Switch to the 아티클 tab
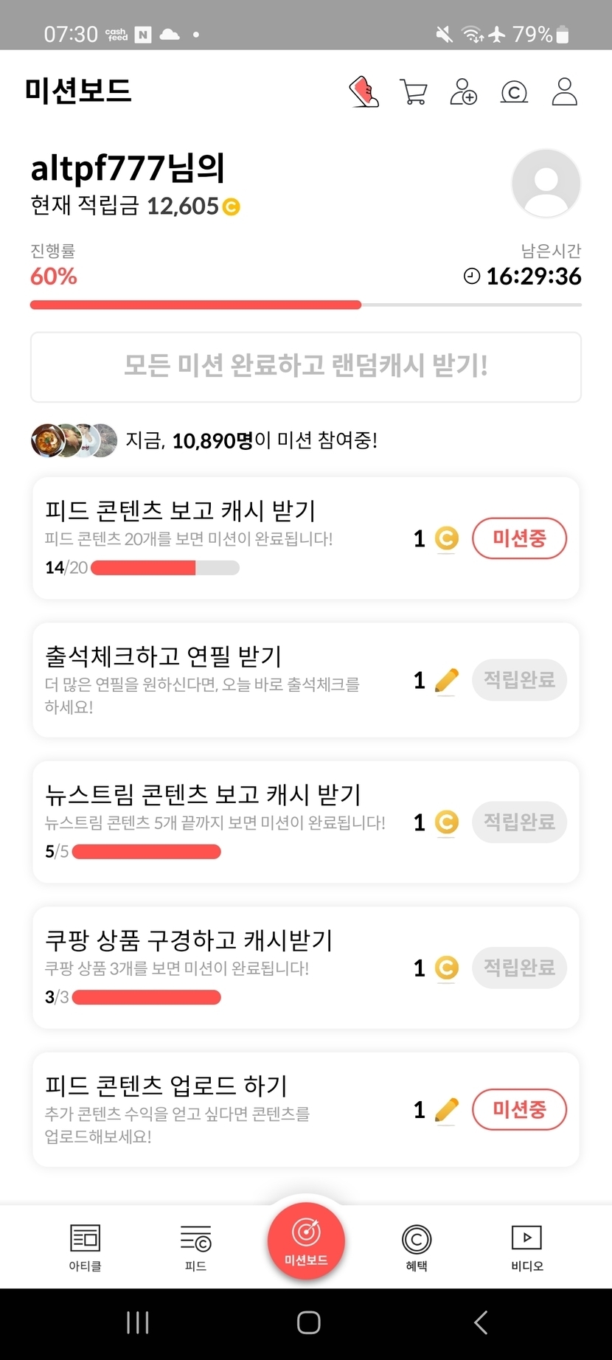Screen dimensions: 612x1360 tap(85, 1247)
